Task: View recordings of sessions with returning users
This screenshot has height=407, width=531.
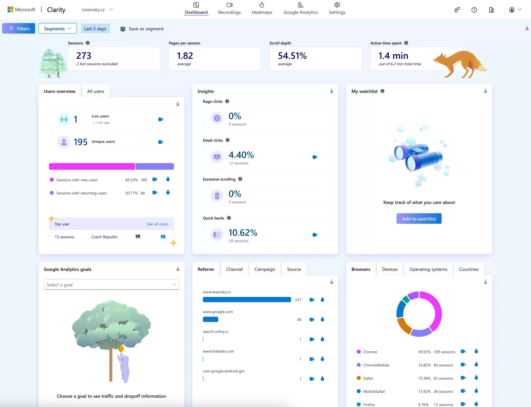Action: pyautogui.click(x=155, y=193)
